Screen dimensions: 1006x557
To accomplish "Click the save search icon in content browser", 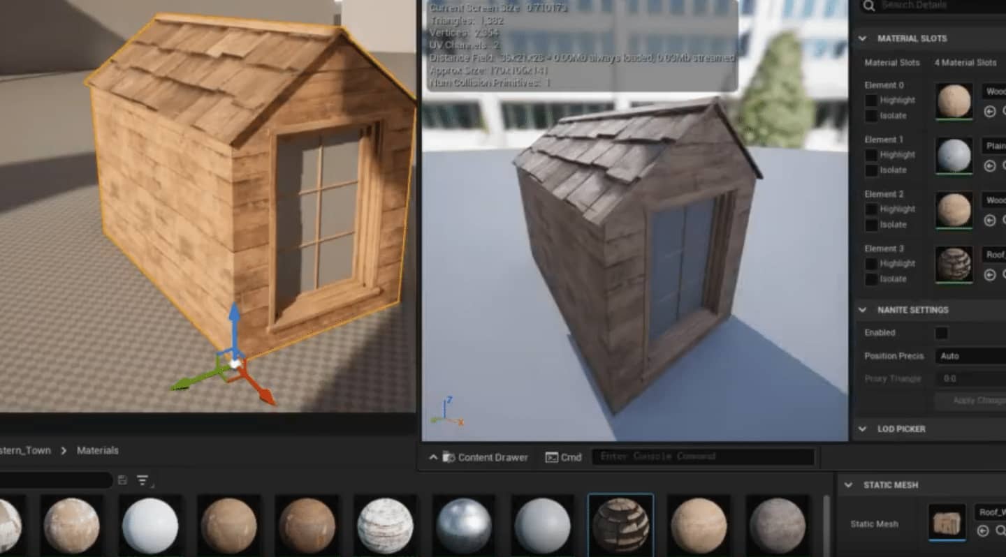I will (123, 480).
